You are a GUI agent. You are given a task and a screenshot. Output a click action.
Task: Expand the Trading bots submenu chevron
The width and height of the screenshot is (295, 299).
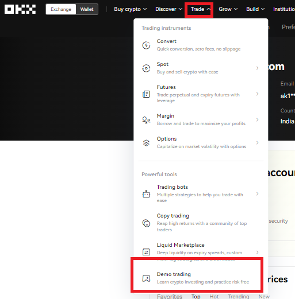[258, 194]
